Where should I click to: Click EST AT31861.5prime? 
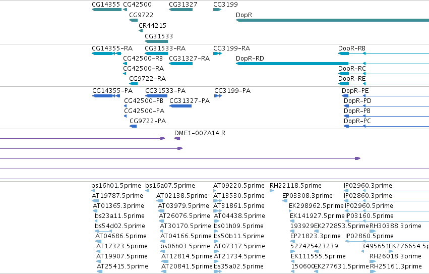217,211
